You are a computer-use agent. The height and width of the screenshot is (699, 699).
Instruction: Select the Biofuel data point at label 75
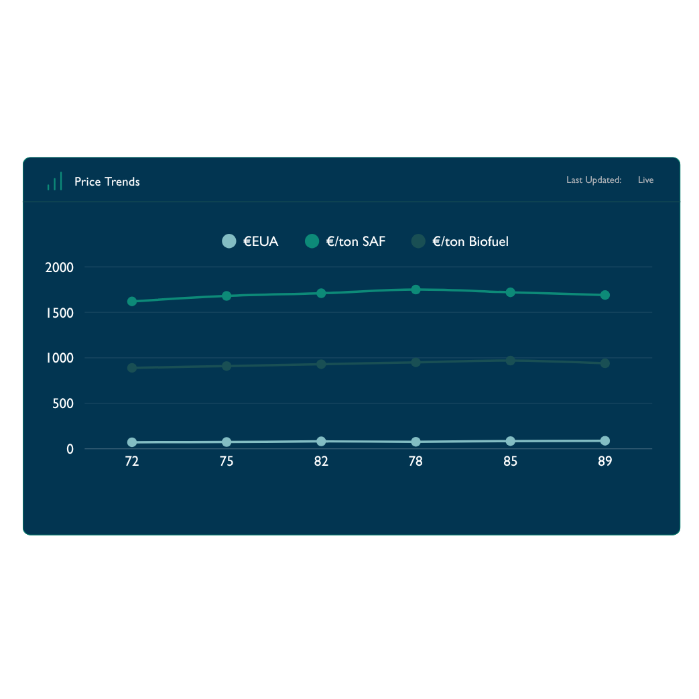tap(227, 366)
